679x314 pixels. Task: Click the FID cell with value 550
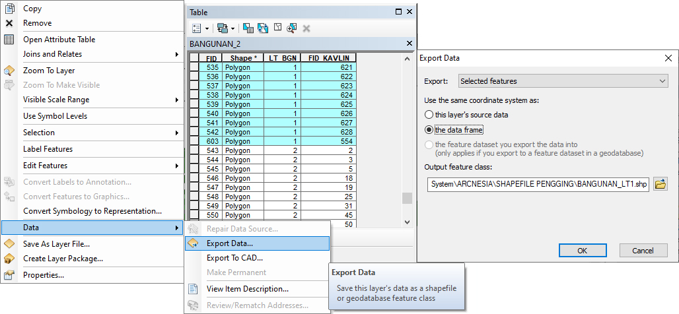[211, 215]
